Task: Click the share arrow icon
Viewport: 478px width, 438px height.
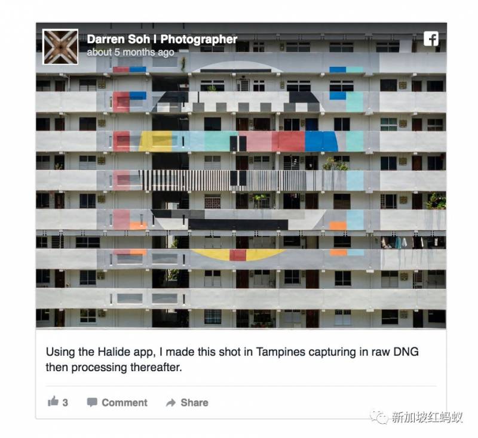Action: pyautogui.click(x=171, y=402)
